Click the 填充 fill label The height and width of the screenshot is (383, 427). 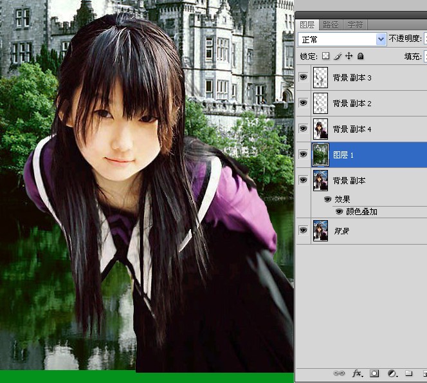click(x=413, y=57)
